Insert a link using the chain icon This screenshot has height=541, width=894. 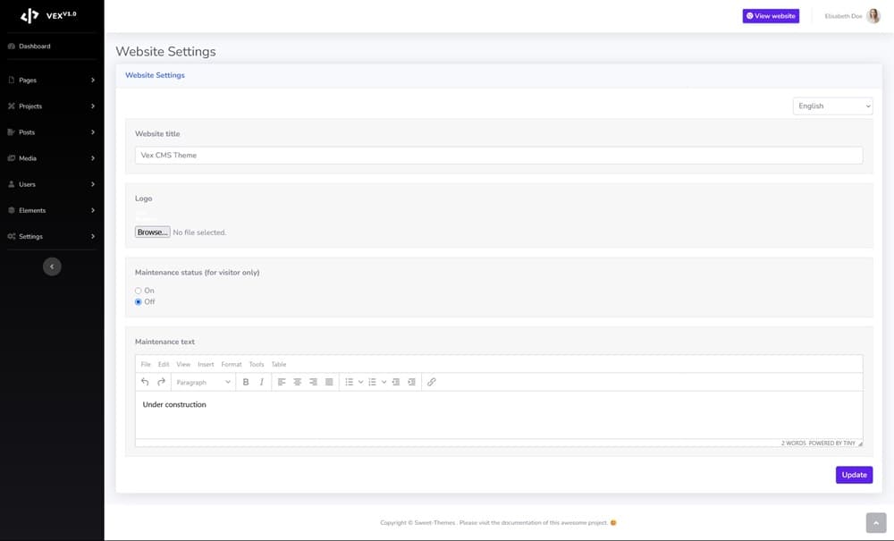(431, 382)
